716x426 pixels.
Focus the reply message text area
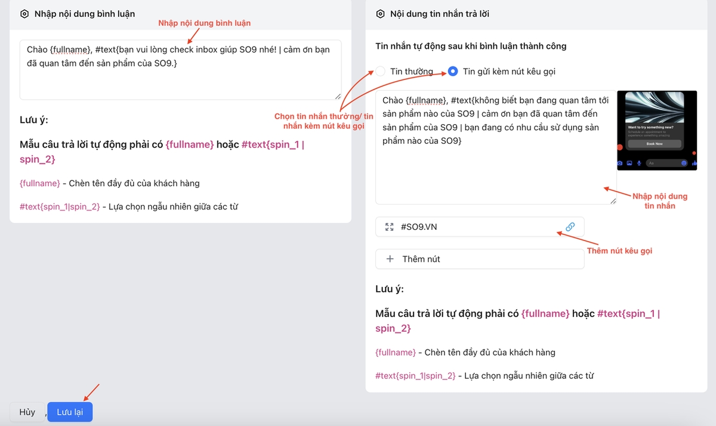[496, 147]
